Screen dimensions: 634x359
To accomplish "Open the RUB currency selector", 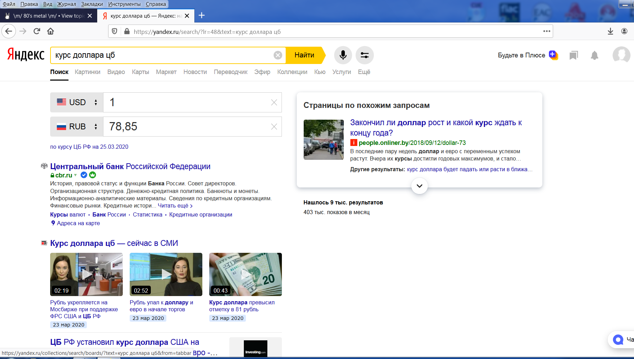I will pos(77,127).
